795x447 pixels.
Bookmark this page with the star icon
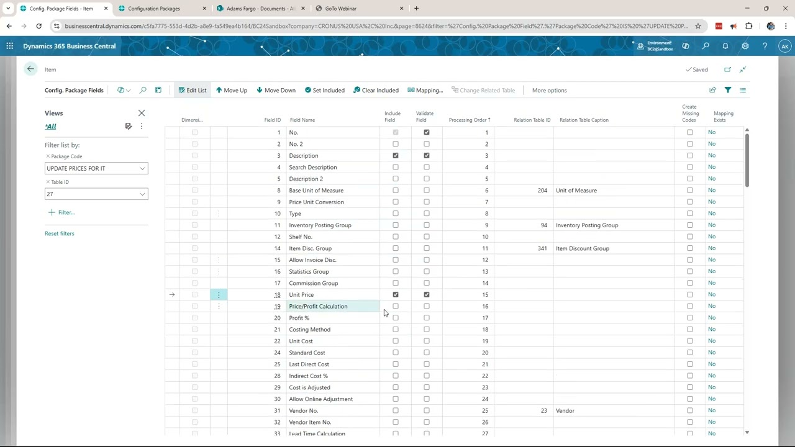(x=698, y=26)
